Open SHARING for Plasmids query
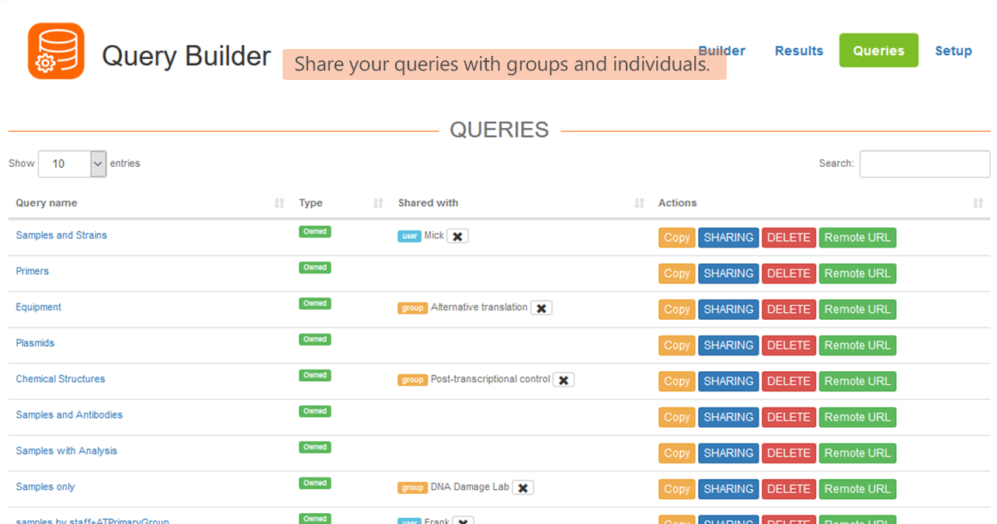The height and width of the screenshot is (524, 997). [x=728, y=345]
